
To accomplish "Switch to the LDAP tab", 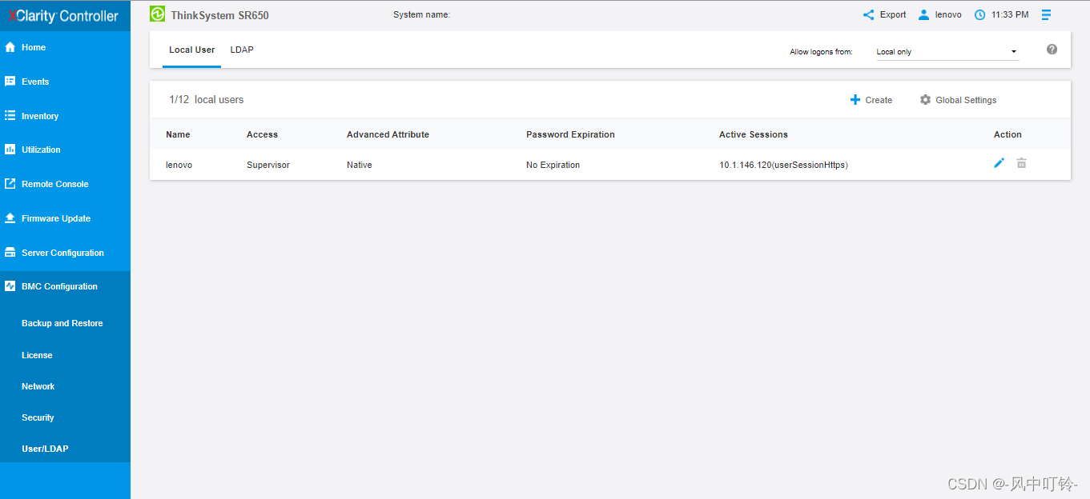I will pos(242,50).
